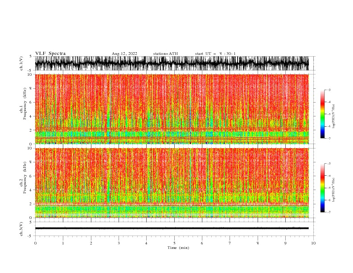Click the ch.2 spectrogram panel
The height and width of the screenshot is (273, 353).
click(x=172, y=183)
